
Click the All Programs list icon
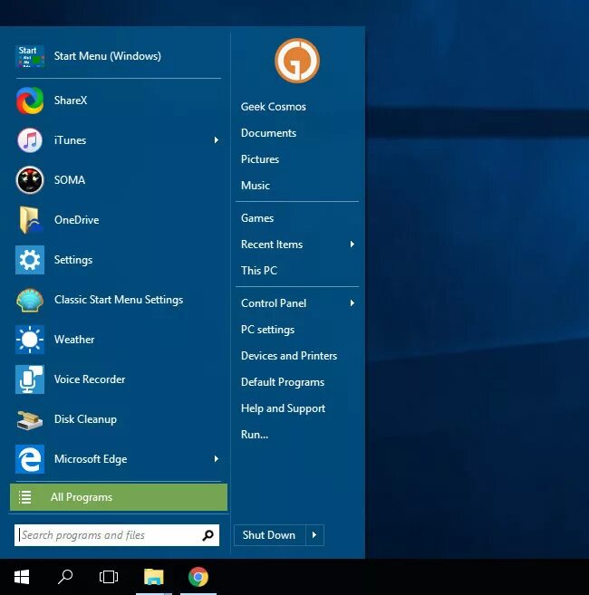(x=25, y=497)
